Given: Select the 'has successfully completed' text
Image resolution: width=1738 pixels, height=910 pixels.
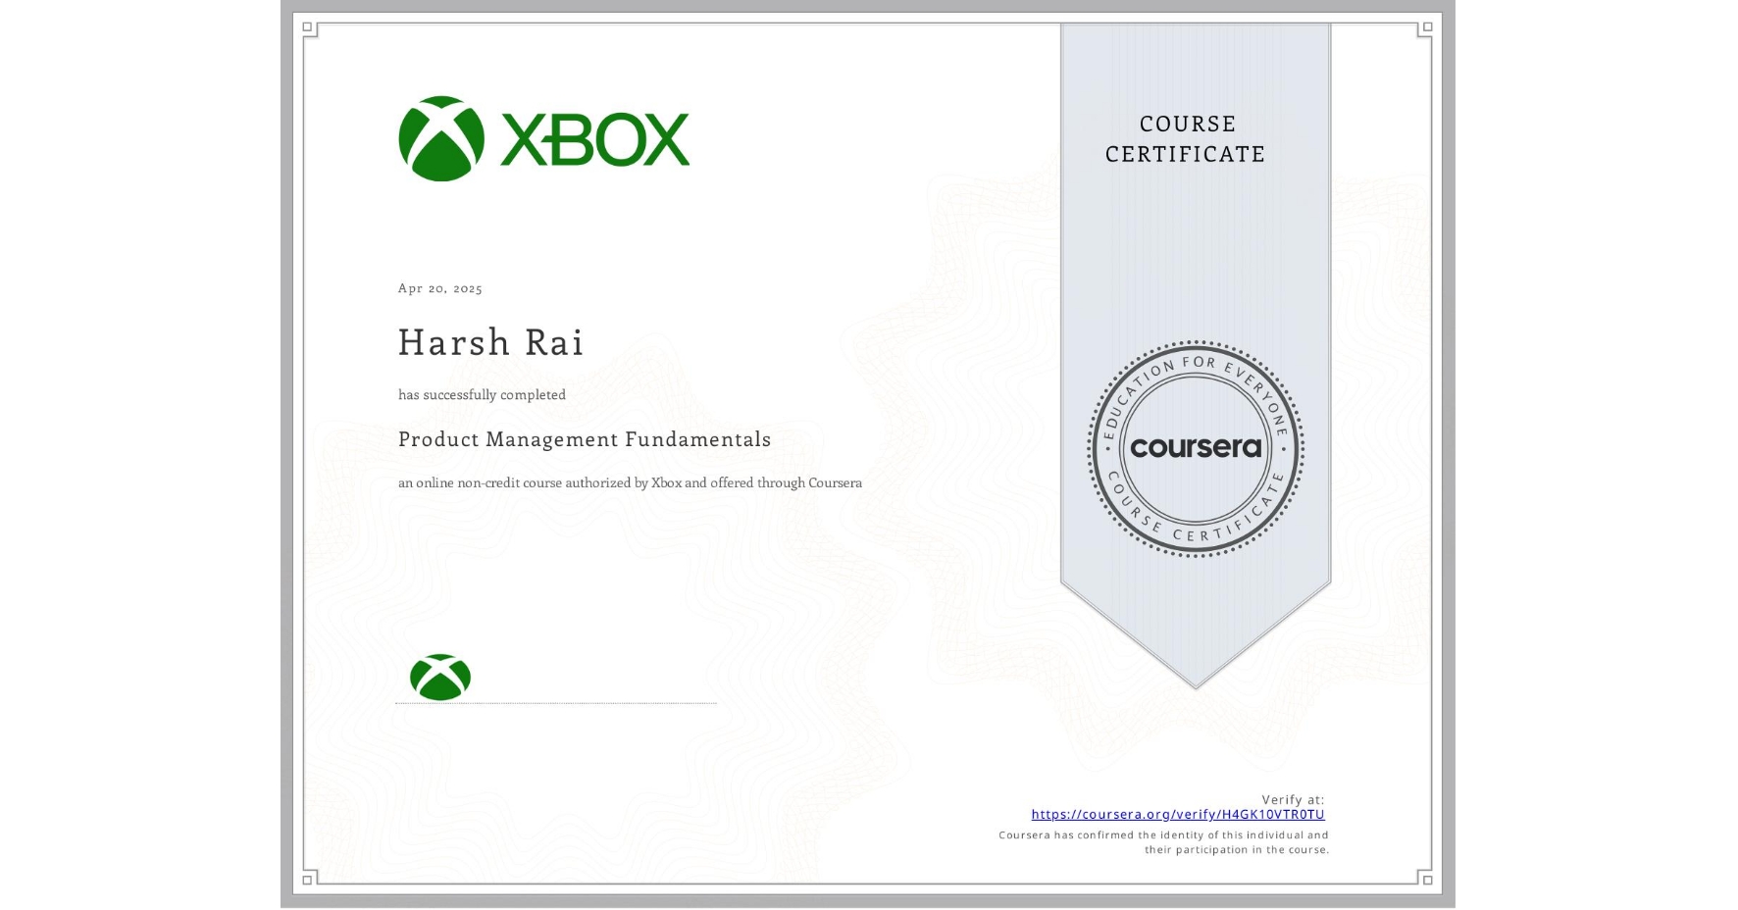Looking at the screenshot, I should [x=482, y=394].
